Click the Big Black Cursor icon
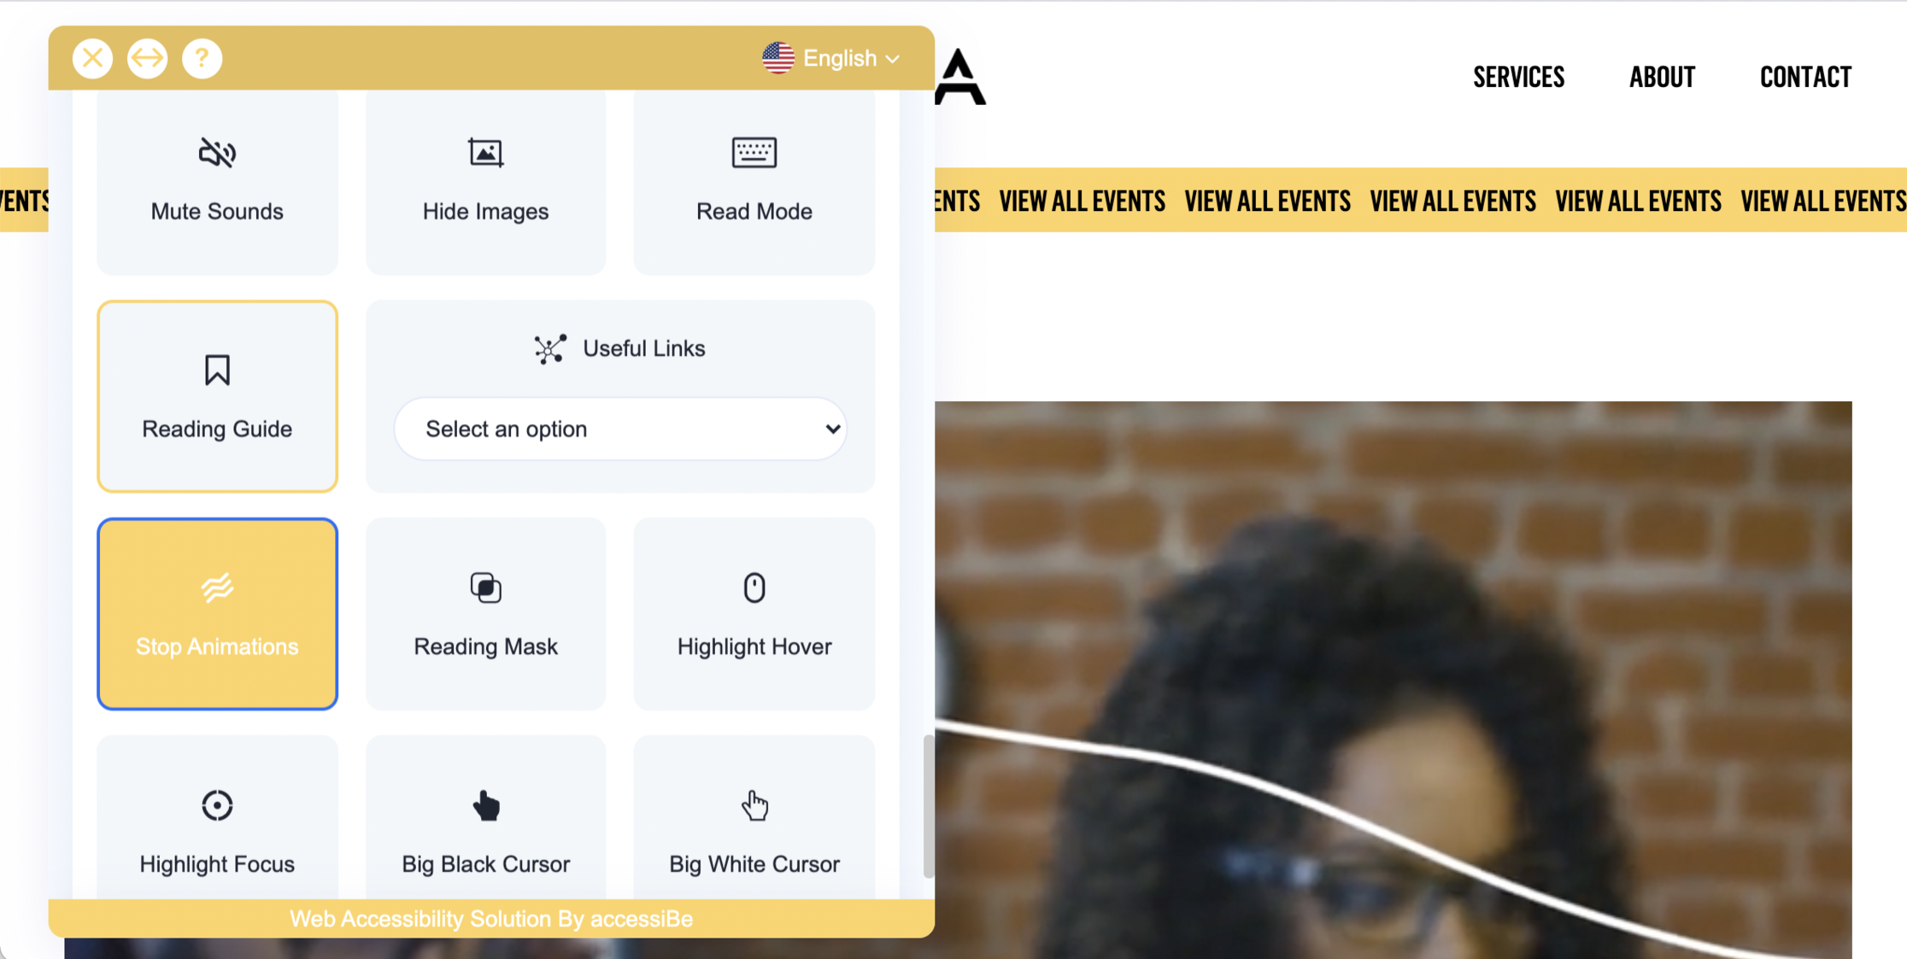1907x959 pixels. [x=485, y=805]
